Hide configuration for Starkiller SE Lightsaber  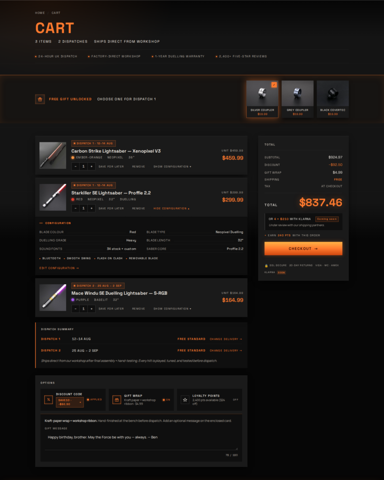pyautogui.click(x=171, y=208)
